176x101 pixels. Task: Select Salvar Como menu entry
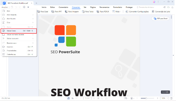pos(19,31)
